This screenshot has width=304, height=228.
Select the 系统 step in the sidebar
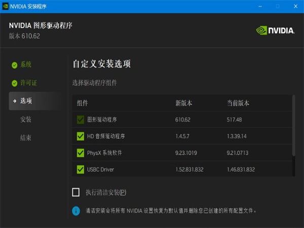pyautogui.click(x=26, y=65)
